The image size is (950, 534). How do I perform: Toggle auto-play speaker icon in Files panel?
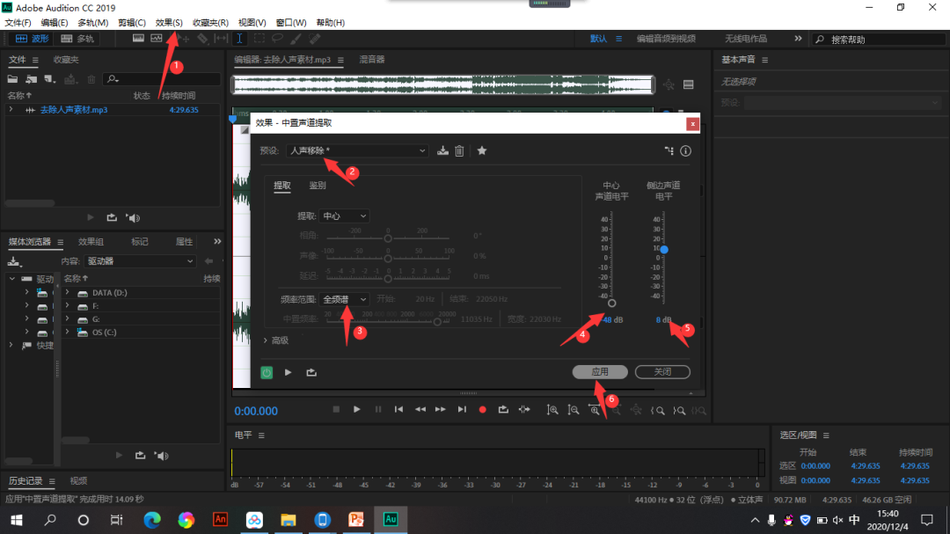pyautogui.click(x=133, y=217)
